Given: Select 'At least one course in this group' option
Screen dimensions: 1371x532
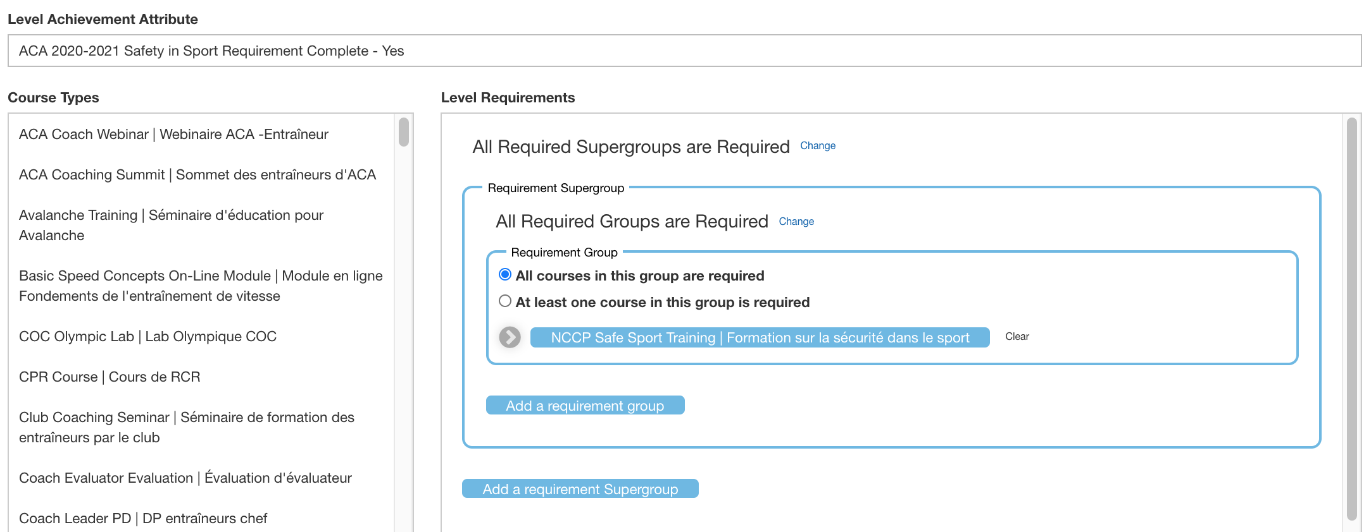Looking at the screenshot, I should pyautogui.click(x=505, y=301).
